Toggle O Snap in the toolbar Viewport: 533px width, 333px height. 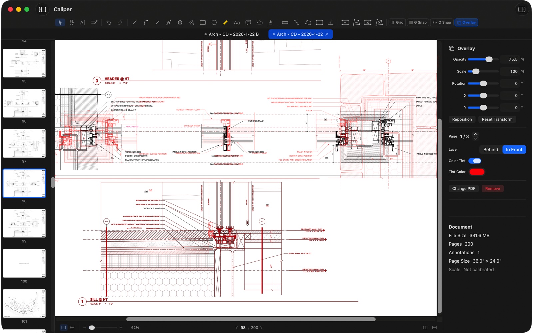point(442,23)
